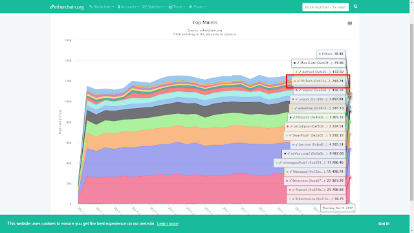This screenshot has width=414, height=233.
Task: Focus the Block Number / Tx Hash field
Action: click(325, 7)
